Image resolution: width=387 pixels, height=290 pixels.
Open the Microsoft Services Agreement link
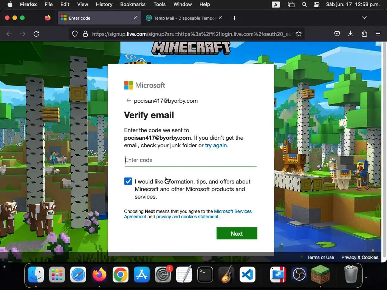click(233, 211)
